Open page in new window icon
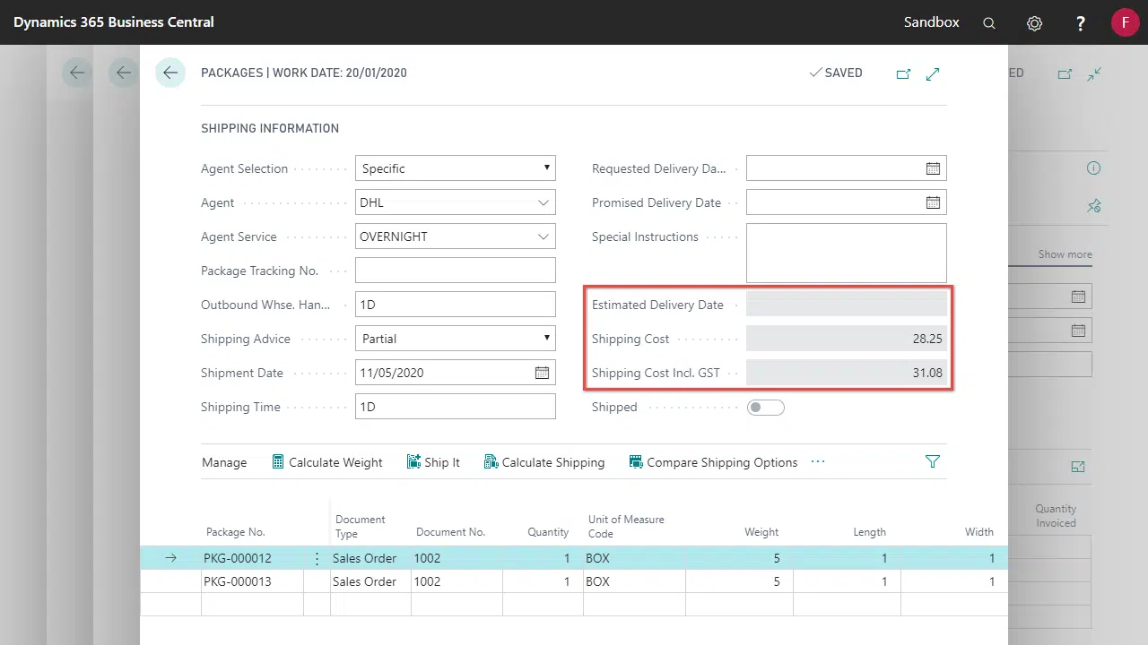 point(903,73)
